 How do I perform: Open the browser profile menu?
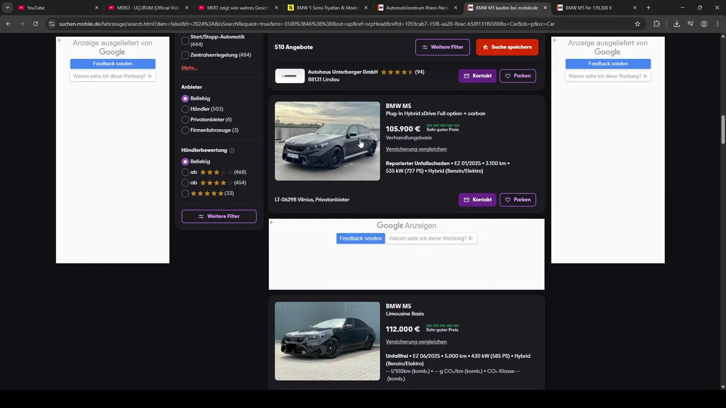tap(704, 24)
